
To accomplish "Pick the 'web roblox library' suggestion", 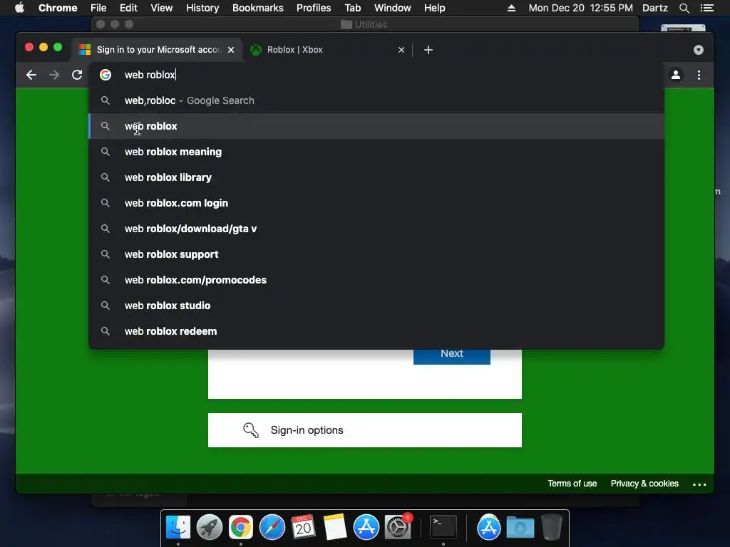I will 376,177.
